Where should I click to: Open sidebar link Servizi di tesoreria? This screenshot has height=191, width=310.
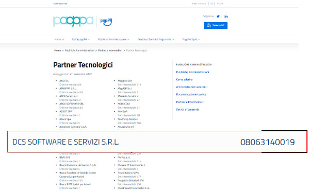point(187,110)
